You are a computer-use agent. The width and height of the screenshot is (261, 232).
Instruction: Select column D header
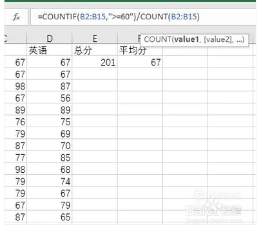point(50,39)
